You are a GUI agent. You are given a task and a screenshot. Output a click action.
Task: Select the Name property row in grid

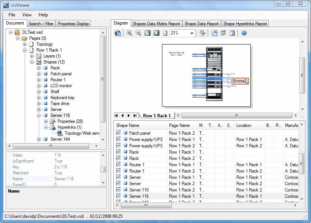tap(54, 179)
